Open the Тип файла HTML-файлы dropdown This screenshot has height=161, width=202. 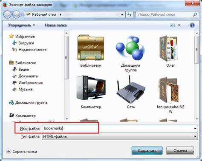pyautogui.click(x=120, y=136)
